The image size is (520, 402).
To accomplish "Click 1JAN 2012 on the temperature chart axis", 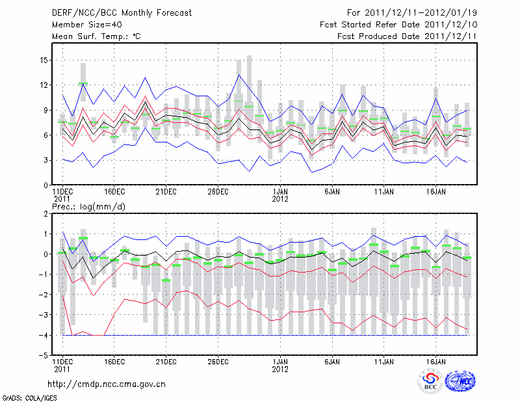I will click(280, 195).
